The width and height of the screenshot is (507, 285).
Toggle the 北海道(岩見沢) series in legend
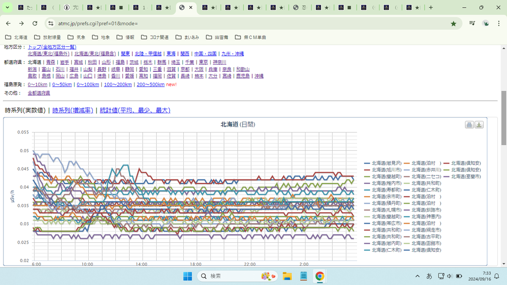(x=382, y=163)
